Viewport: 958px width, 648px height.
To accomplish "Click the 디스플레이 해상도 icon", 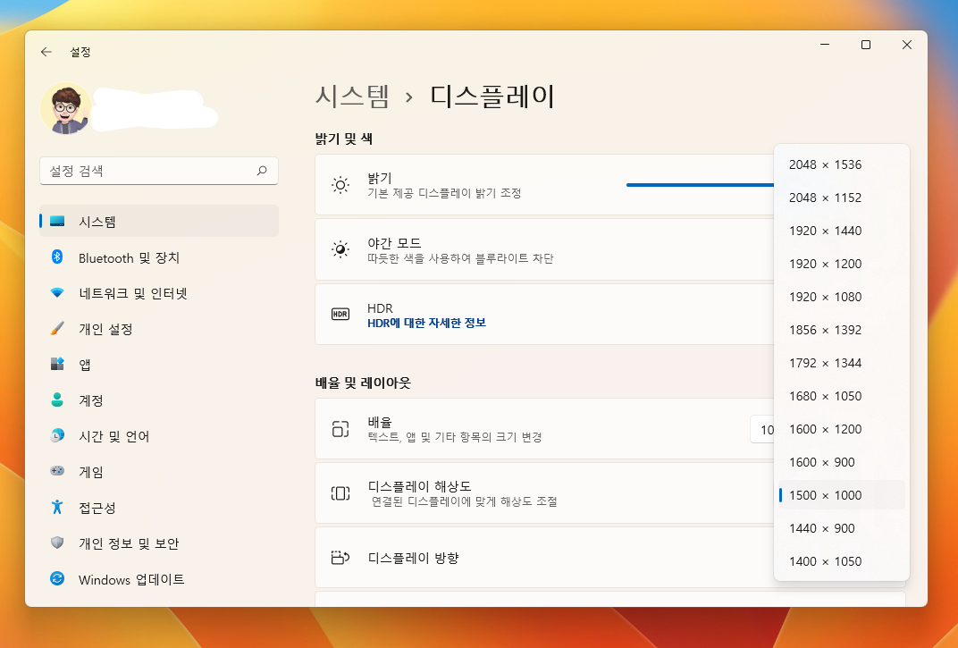I will click(340, 493).
